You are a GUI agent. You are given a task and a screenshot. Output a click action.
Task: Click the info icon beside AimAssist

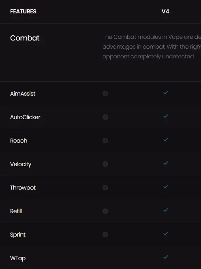click(x=105, y=94)
